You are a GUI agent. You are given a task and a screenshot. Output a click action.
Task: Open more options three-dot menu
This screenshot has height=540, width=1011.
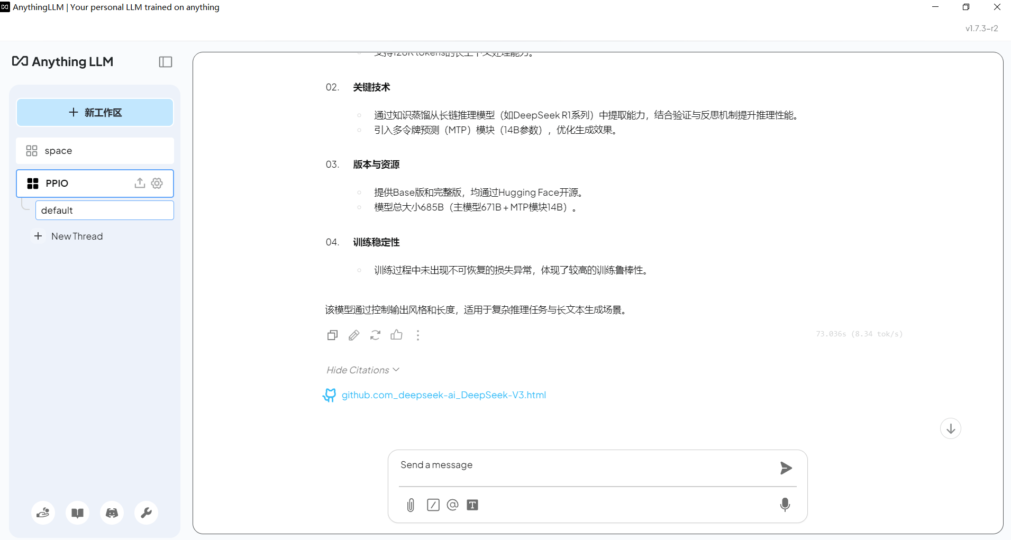418,335
